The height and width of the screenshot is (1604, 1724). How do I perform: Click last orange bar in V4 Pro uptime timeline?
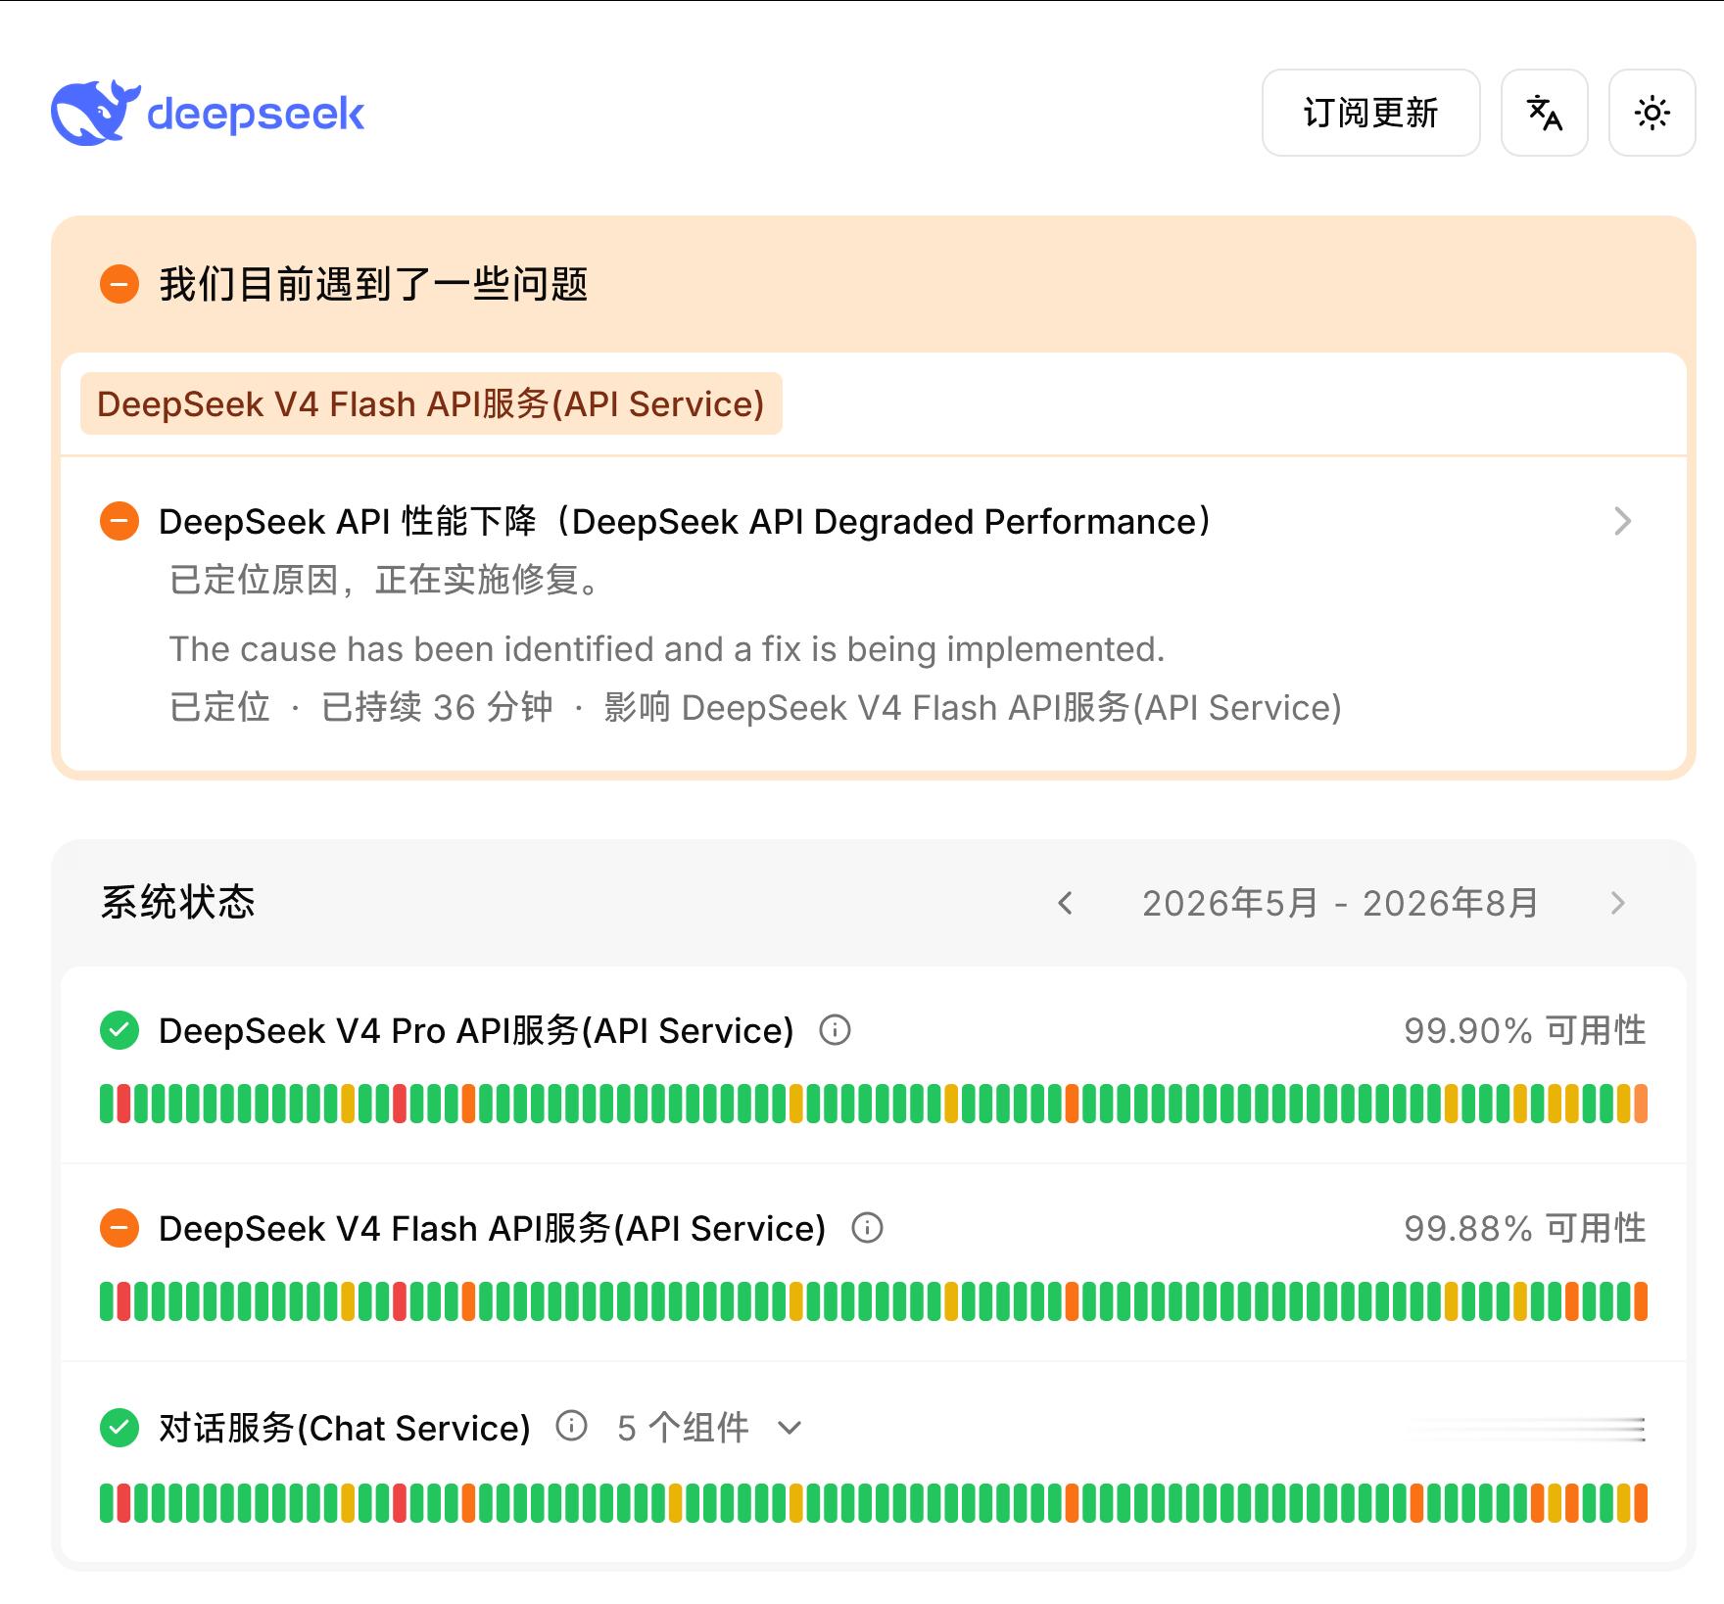coord(1641,1104)
